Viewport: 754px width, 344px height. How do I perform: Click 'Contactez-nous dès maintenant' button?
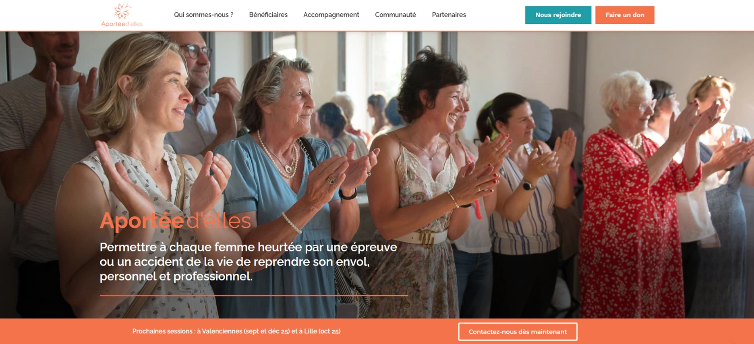coord(518,332)
